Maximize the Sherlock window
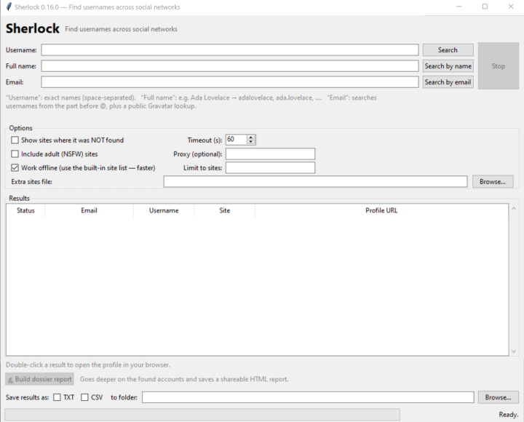This screenshot has width=524, height=422. tap(485, 7)
